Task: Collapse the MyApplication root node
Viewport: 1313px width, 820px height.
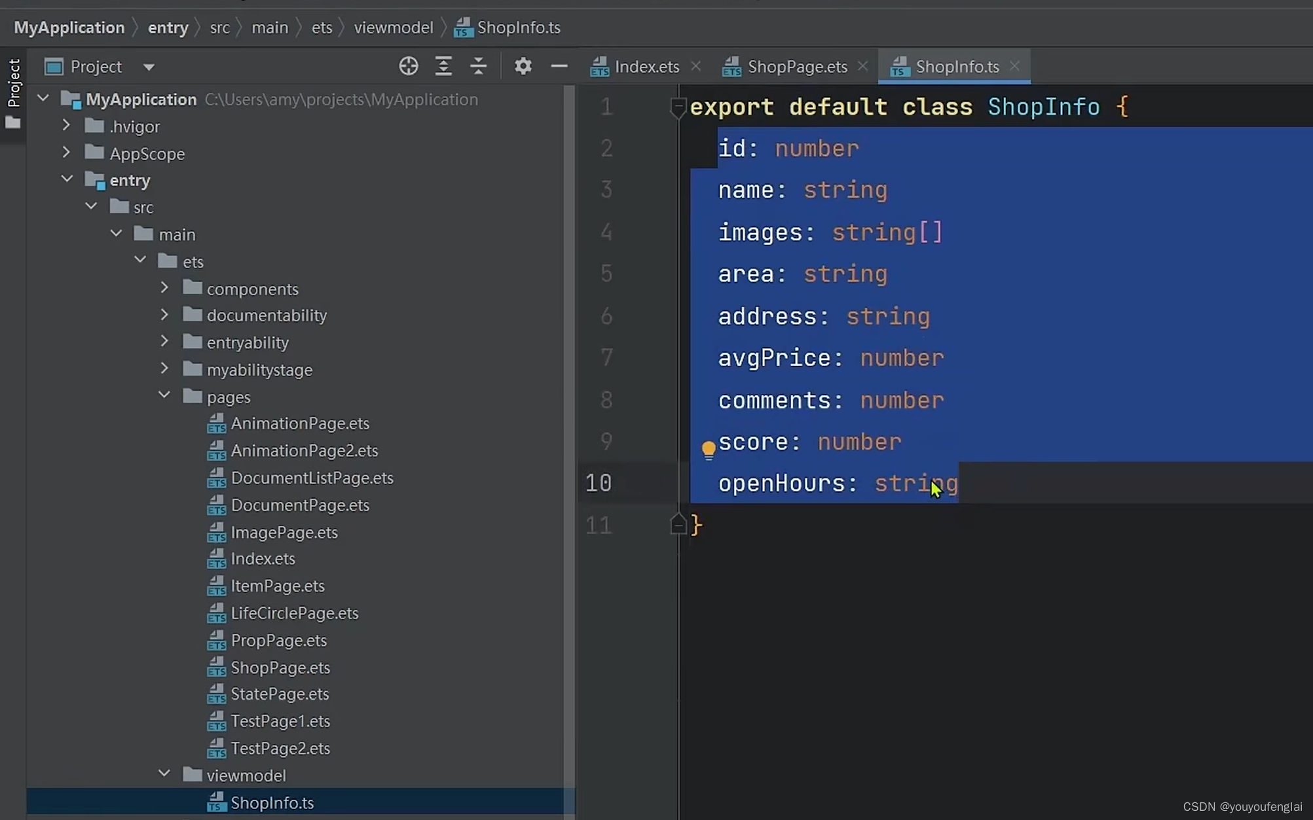Action: tap(43, 98)
